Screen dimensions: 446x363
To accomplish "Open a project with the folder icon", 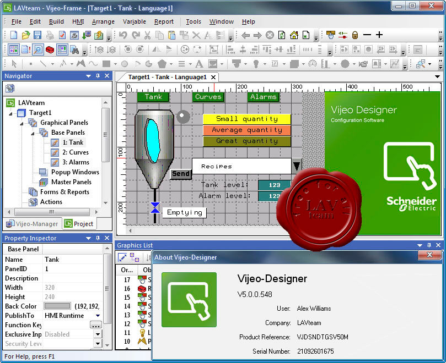I will 25,35.
